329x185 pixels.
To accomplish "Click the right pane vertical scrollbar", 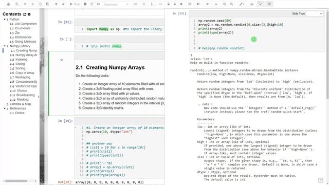I will [x=327, y=54].
